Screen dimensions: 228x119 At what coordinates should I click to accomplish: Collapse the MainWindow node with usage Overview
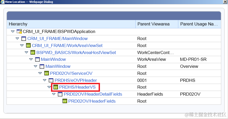35,66
